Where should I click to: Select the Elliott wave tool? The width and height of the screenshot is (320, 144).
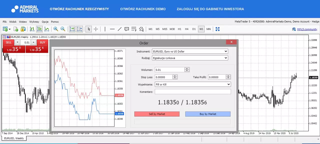141,29
